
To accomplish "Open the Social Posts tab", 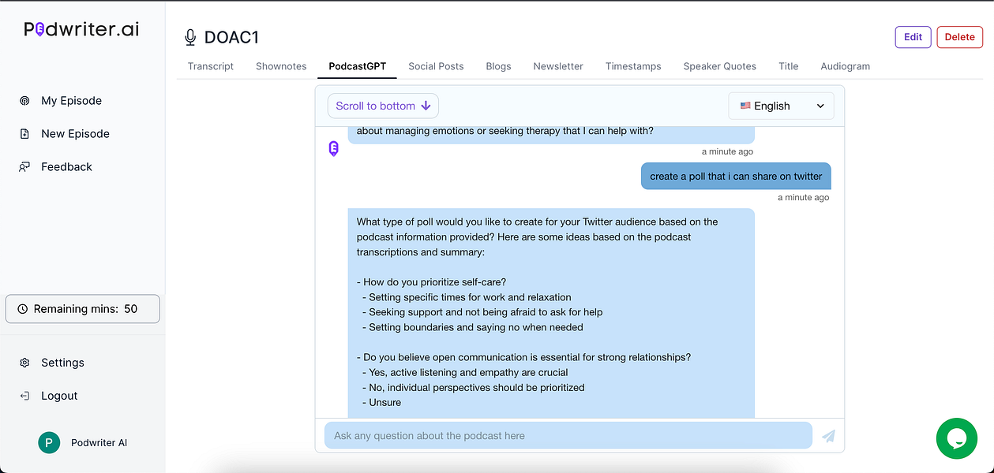I will coord(436,66).
